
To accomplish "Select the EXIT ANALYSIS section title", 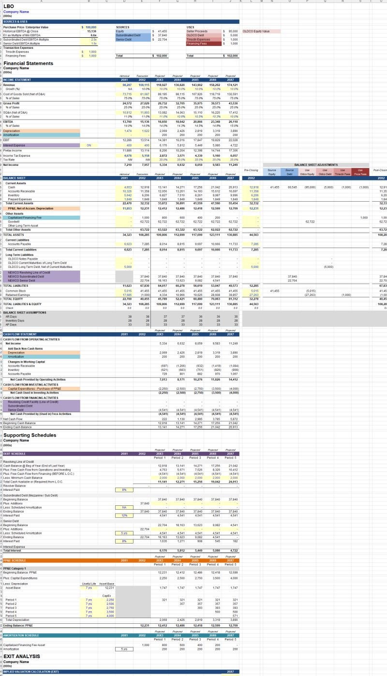I will (22, 656).
